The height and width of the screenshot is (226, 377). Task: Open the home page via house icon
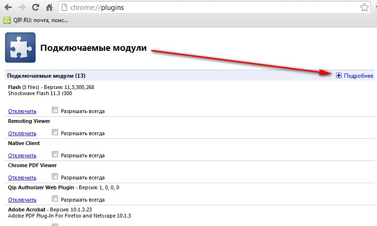[x=49, y=8]
